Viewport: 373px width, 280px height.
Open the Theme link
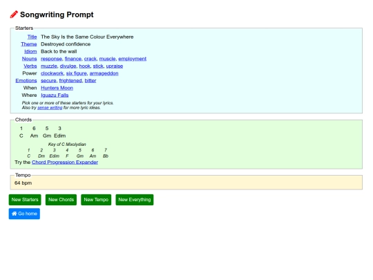pyautogui.click(x=29, y=44)
